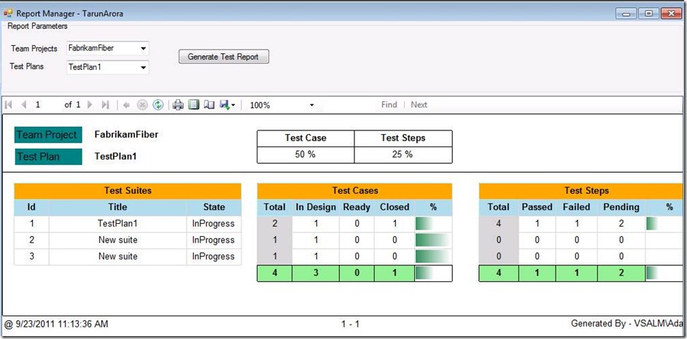Click the Failed column header
The image size is (687, 339).
577,207
